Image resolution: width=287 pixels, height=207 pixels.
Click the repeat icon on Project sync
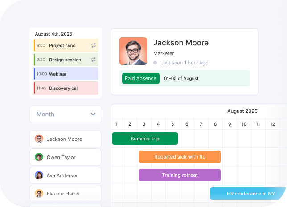point(94,45)
